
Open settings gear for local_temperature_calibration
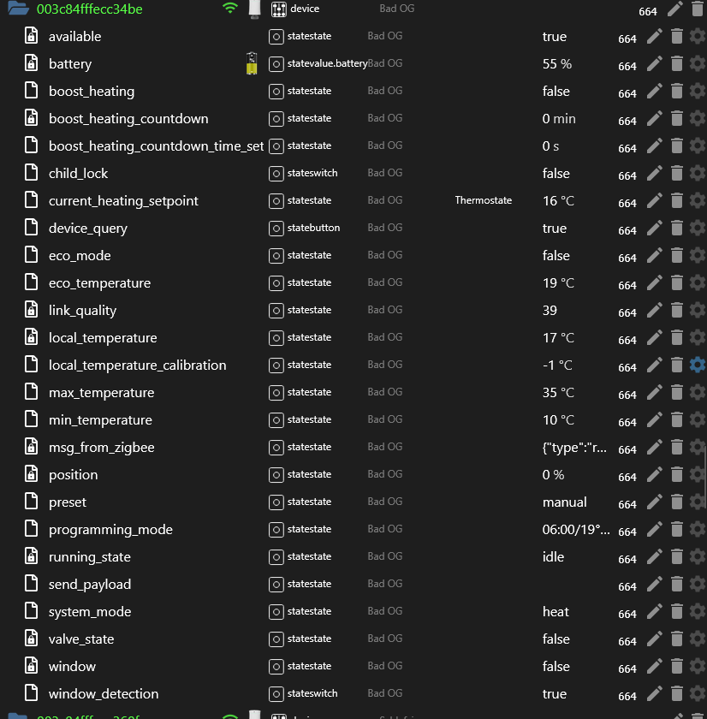(x=698, y=365)
